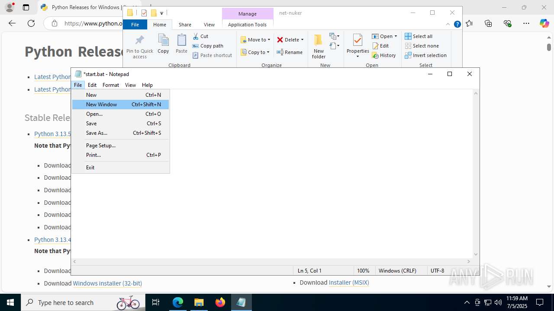The height and width of the screenshot is (311, 554).
Task: Open File Explorer from the taskbar
Action: pyautogui.click(x=199, y=302)
